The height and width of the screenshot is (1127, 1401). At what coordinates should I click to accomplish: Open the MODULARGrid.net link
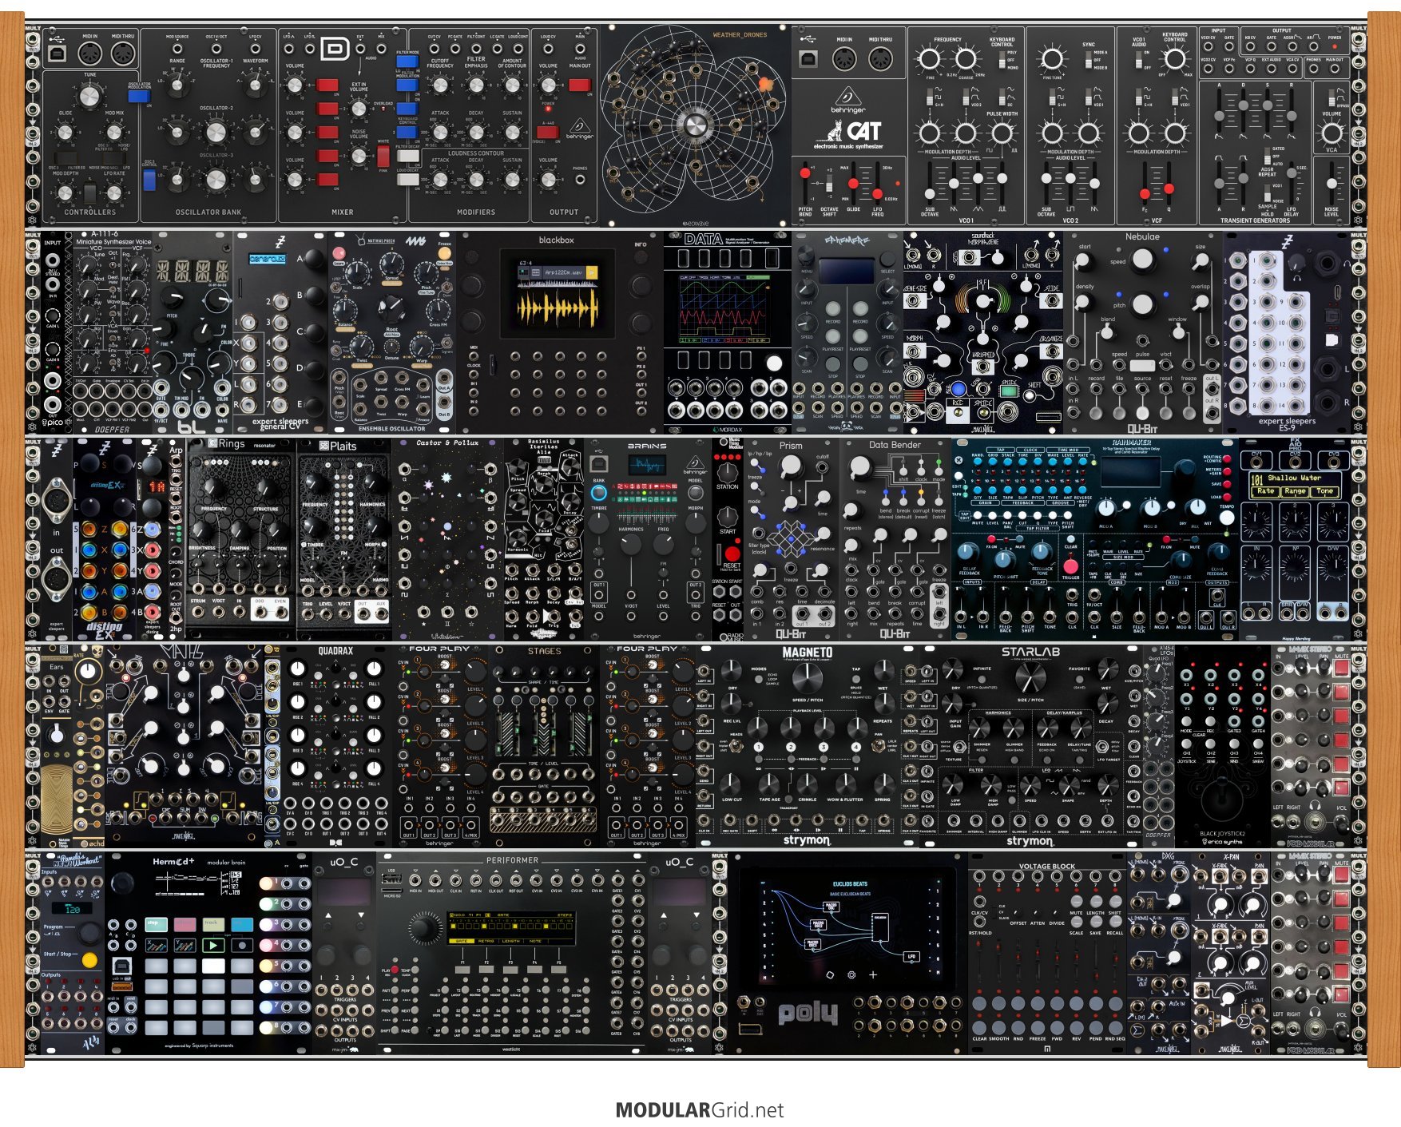pos(700,1109)
